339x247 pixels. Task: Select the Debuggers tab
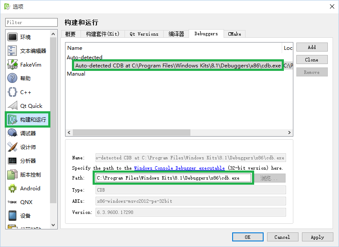tap(206, 34)
